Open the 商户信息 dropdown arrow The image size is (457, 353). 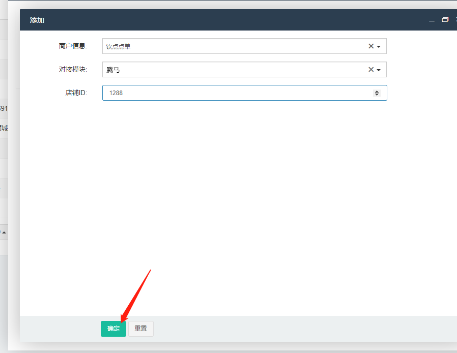379,46
